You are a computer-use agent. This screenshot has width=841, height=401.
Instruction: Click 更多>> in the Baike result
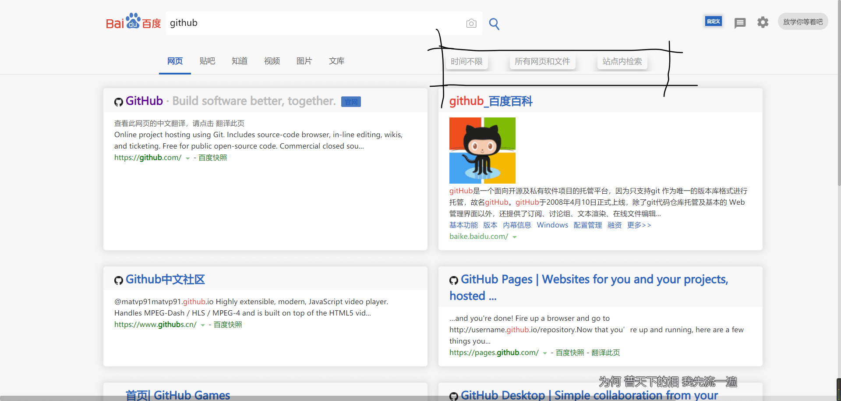(639, 225)
